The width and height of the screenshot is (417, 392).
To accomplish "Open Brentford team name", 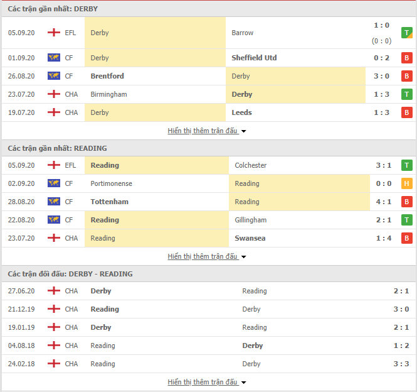I will (107, 76).
